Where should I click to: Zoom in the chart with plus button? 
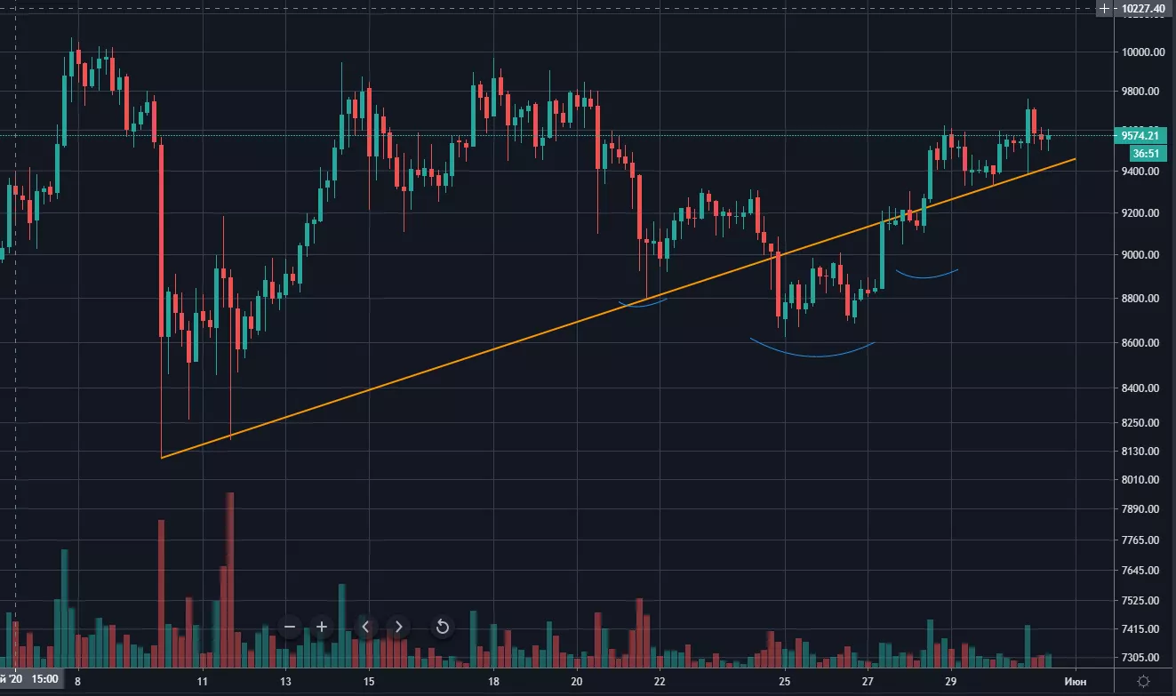click(x=322, y=627)
